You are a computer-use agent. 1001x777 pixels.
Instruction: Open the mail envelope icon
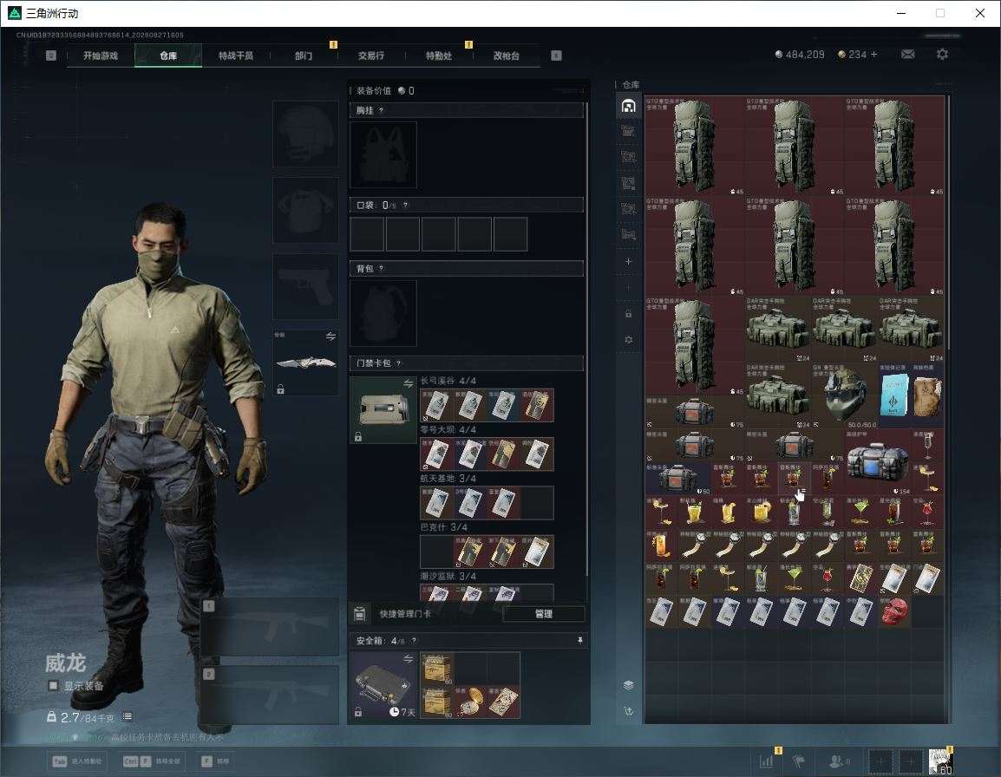click(908, 55)
